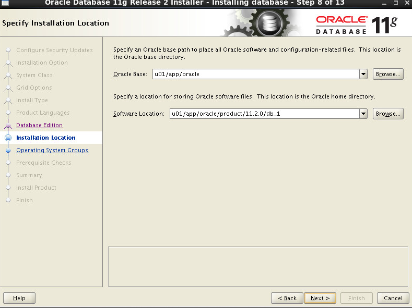The height and width of the screenshot is (308, 412).
Task: Open the window menu icon in title bar
Action: 5,3
